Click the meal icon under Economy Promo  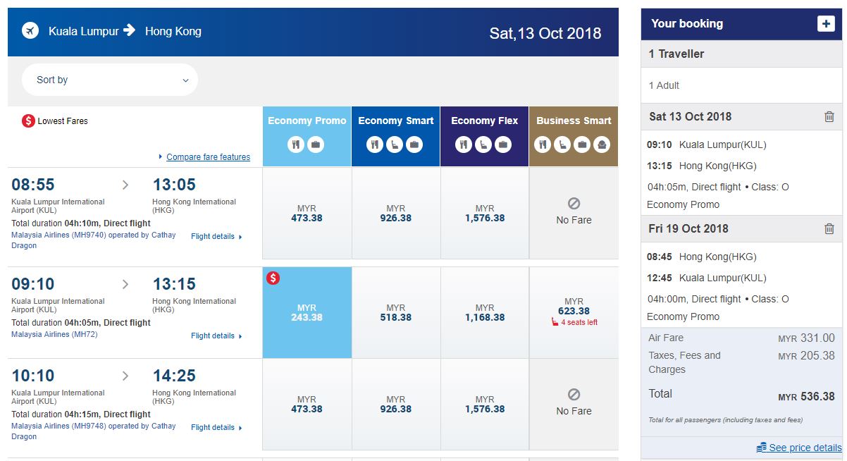tap(296, 145)
